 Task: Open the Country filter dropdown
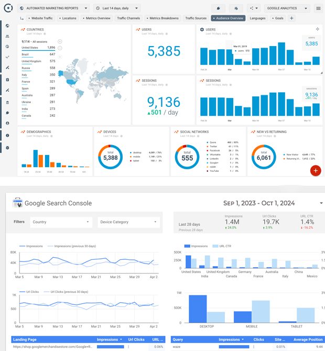coord(61,222)
